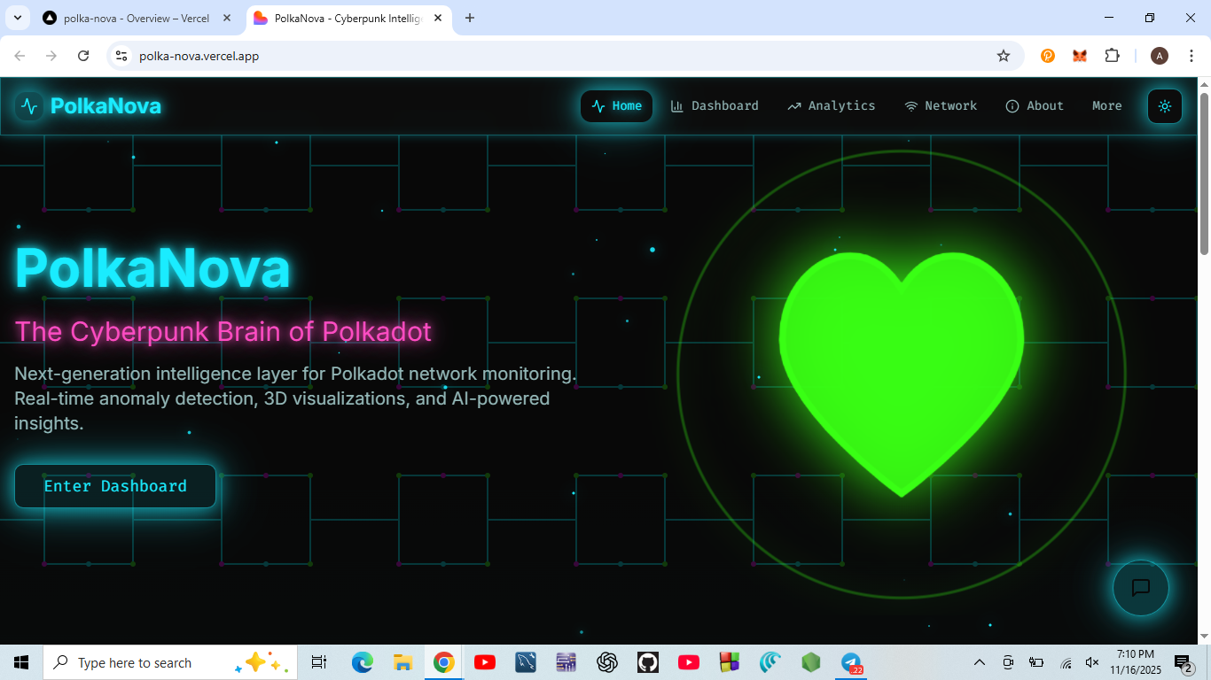
Task: Click the PolkaNova brand name in header
Action: pyautogui.click(x=105, y=106)
